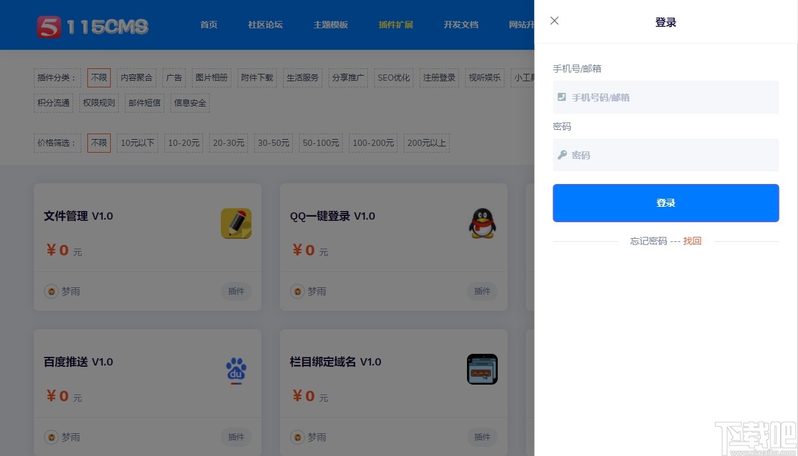Open the QQ一键登录 V1.0 plugin title
This screenshot has height=456, width=798.
332,216
